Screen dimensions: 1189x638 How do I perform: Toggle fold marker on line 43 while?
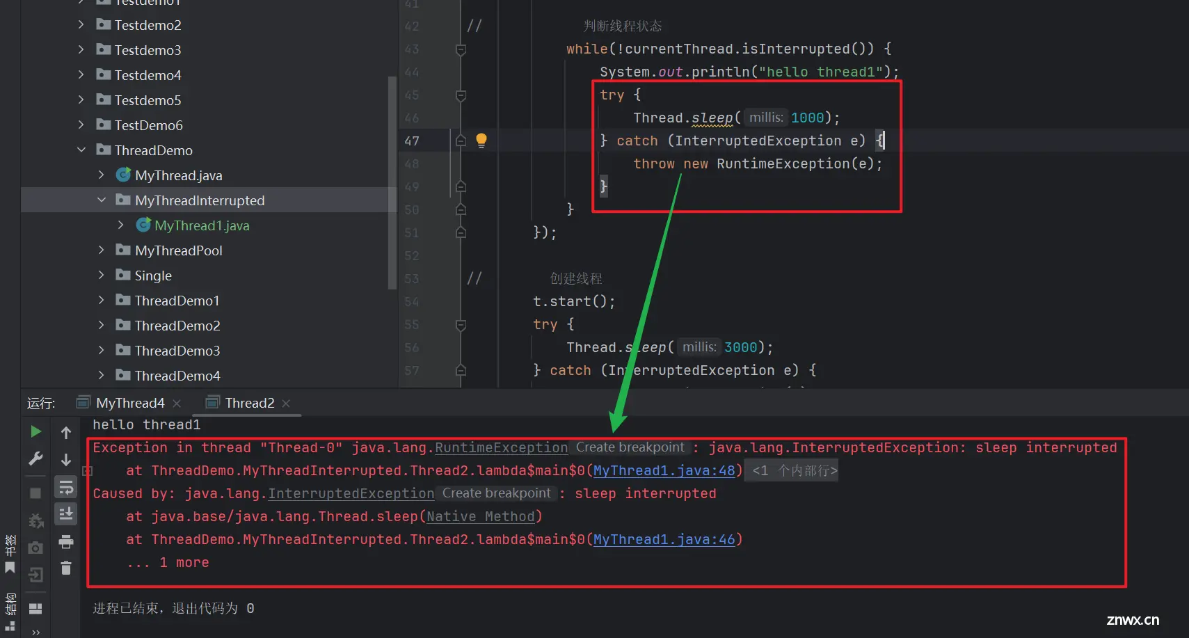[461, 50]
